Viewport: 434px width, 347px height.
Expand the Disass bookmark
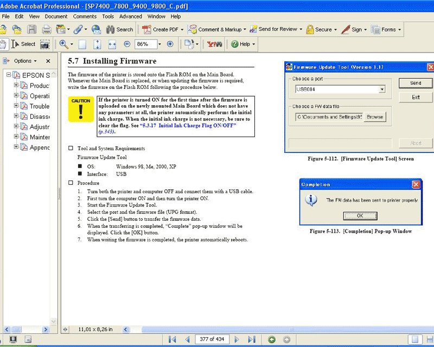point(16,116)
